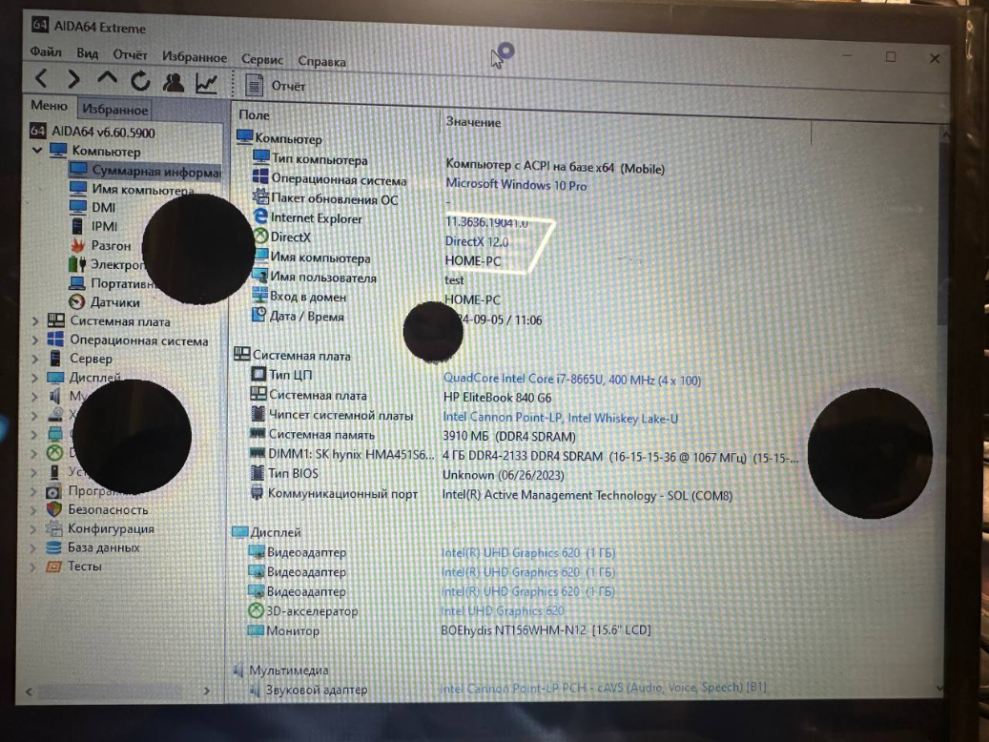This screenshot has width=989, height=742.
Task: Open the Intel UHD Graphics 620 3D-акселератор link
Action: click(502, 610)
